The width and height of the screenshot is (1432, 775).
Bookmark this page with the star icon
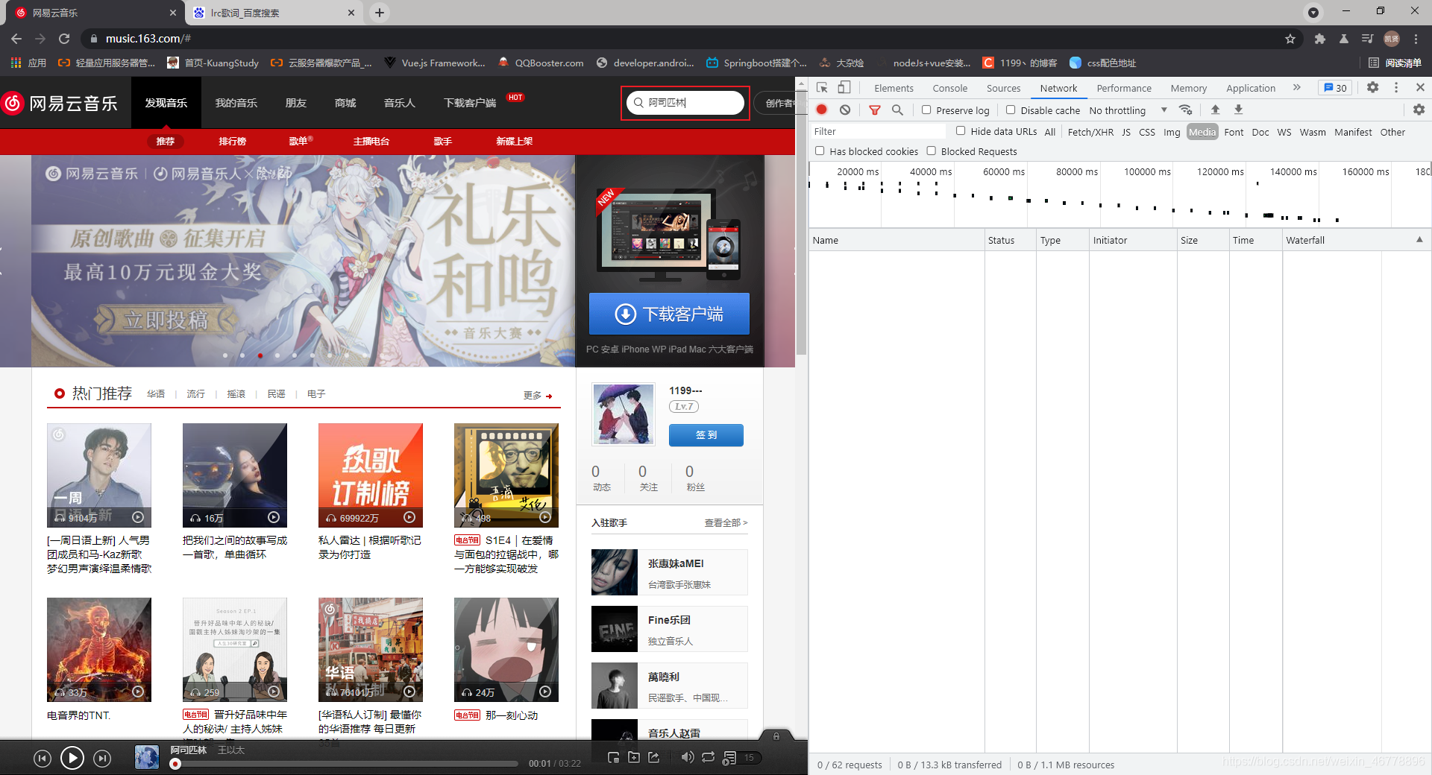coord(1290,39)
